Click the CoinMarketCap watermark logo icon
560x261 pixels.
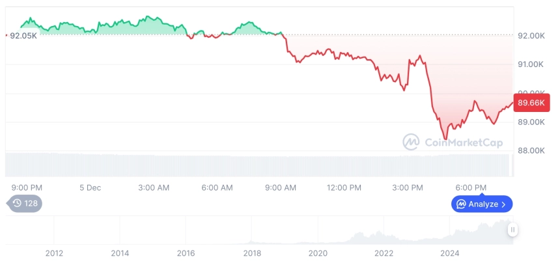tap(412, 143)
